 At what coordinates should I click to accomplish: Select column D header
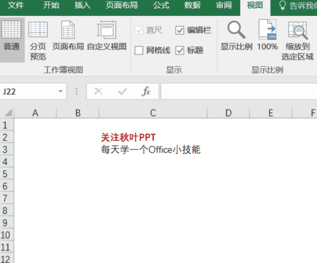pyautogui.click(x=228, y=113)
